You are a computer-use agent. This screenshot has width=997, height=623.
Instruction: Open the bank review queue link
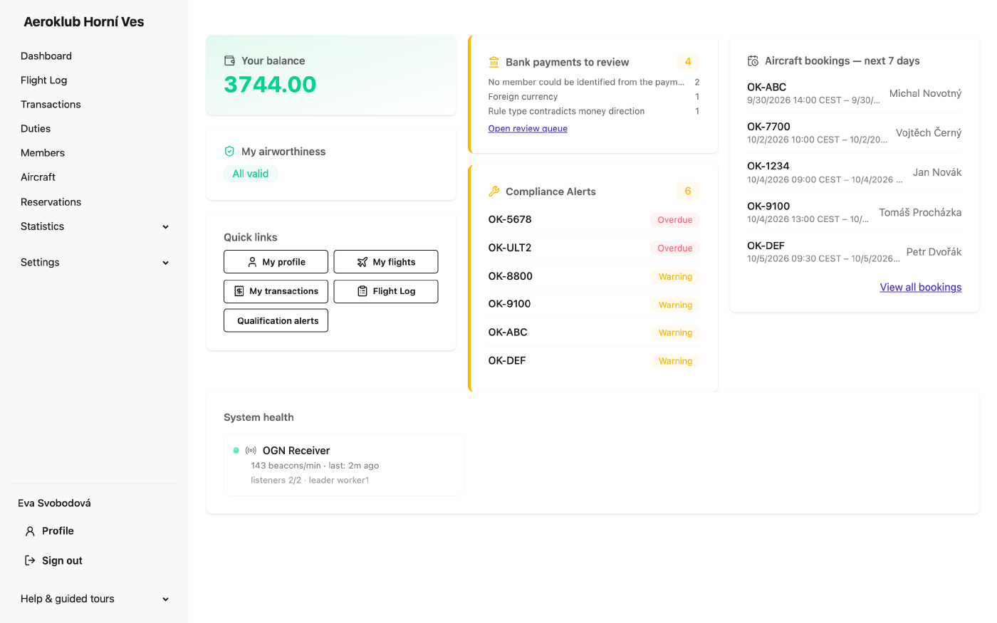click(528, 129)
